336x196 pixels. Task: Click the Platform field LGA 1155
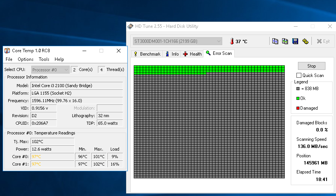pos(77,93)
